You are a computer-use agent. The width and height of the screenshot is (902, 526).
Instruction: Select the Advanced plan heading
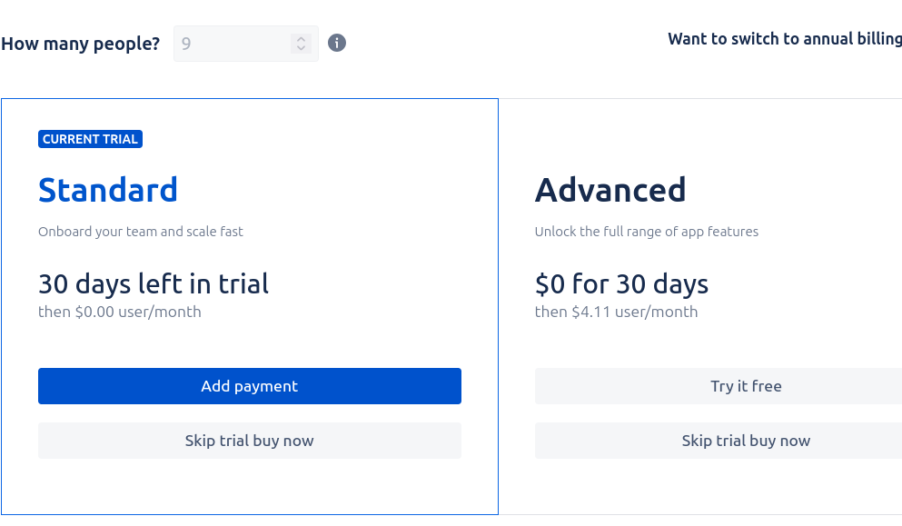[x=610, y=190]
